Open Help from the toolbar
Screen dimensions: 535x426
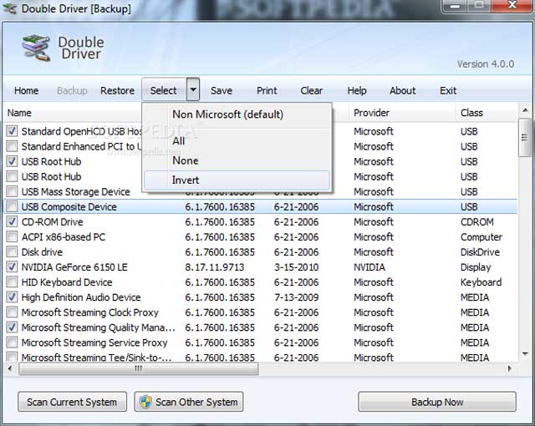click(x=357, y=91)
